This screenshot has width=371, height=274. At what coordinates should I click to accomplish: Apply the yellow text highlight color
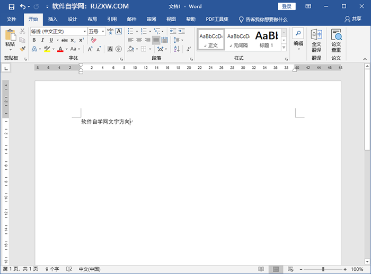coord(47,49)
